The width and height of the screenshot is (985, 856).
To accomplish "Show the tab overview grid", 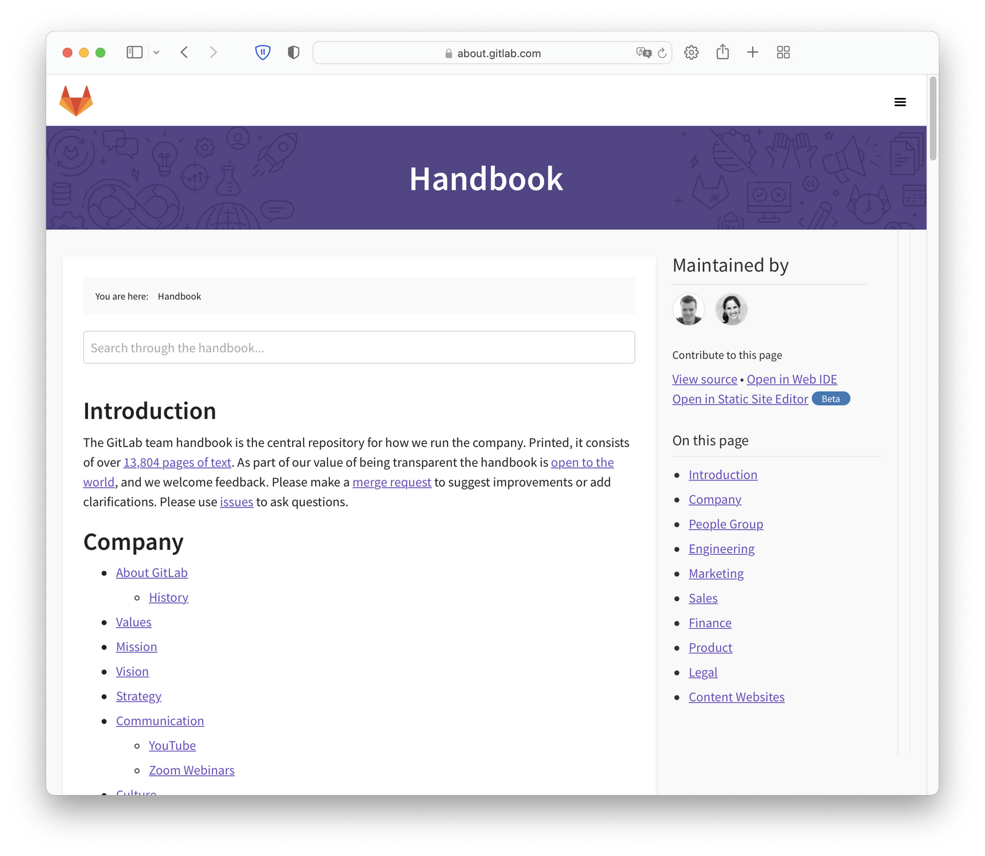I will coord(782,52).
